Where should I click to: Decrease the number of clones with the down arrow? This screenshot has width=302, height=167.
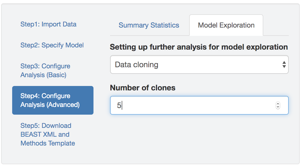[278, 107]
